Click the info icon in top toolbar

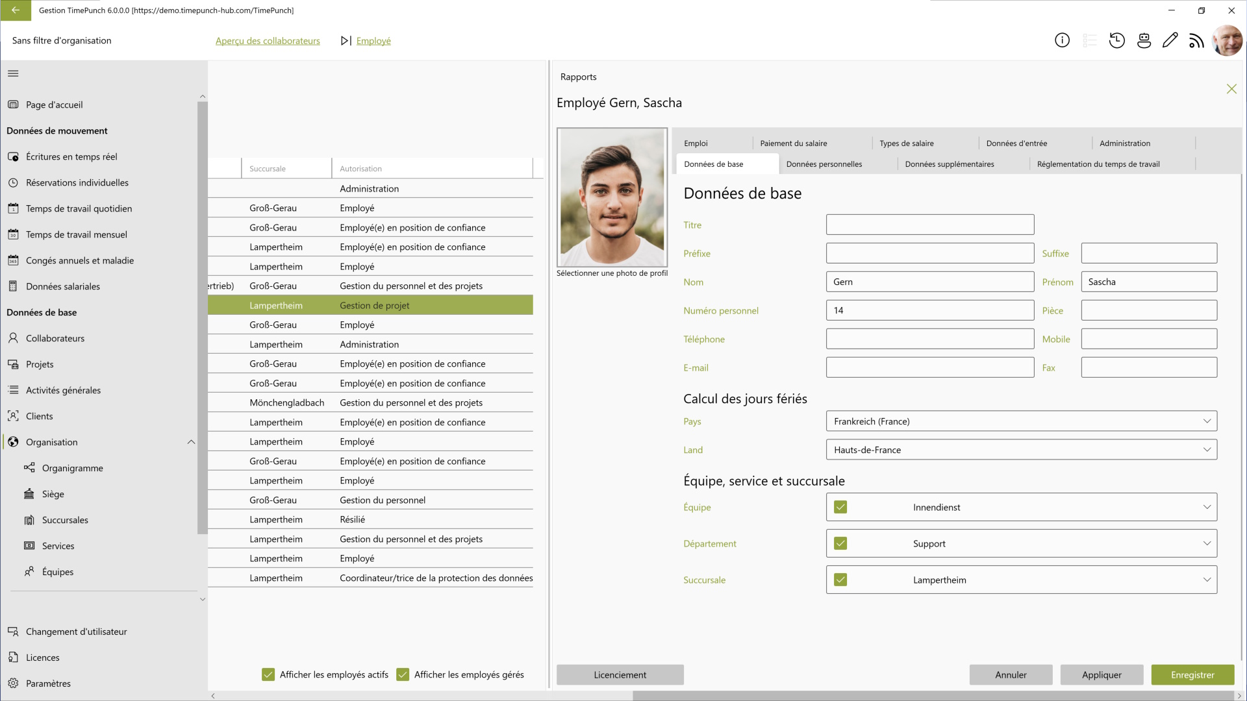pyautogui.click(x=1062, y=40)
